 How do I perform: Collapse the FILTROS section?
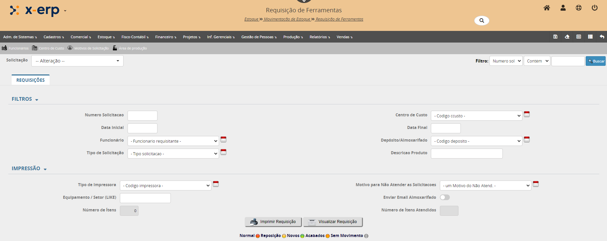pos(25,99)
